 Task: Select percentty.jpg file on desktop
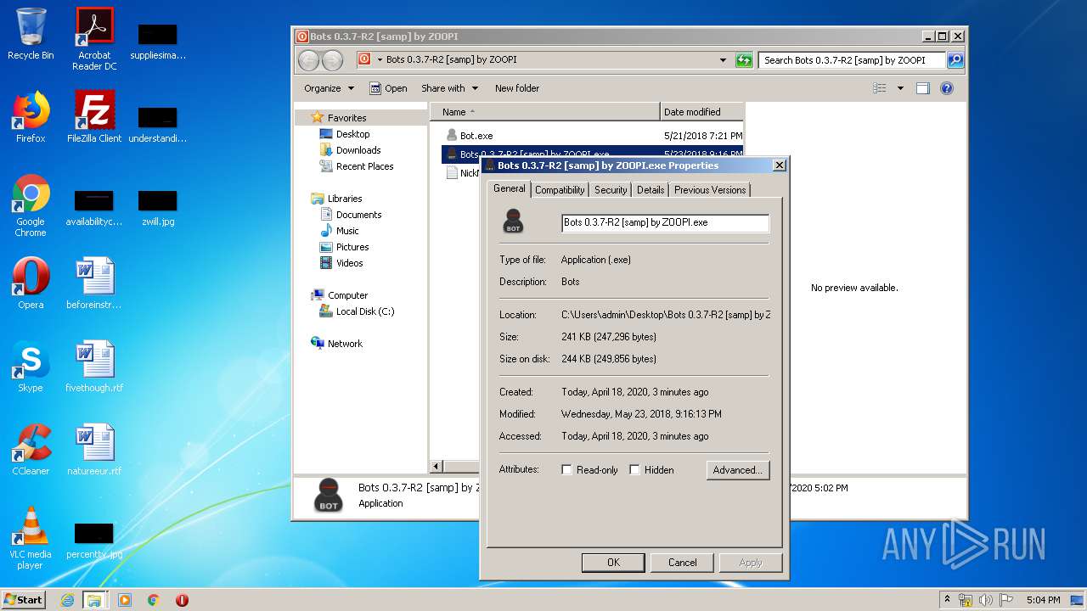click(94, 541)
